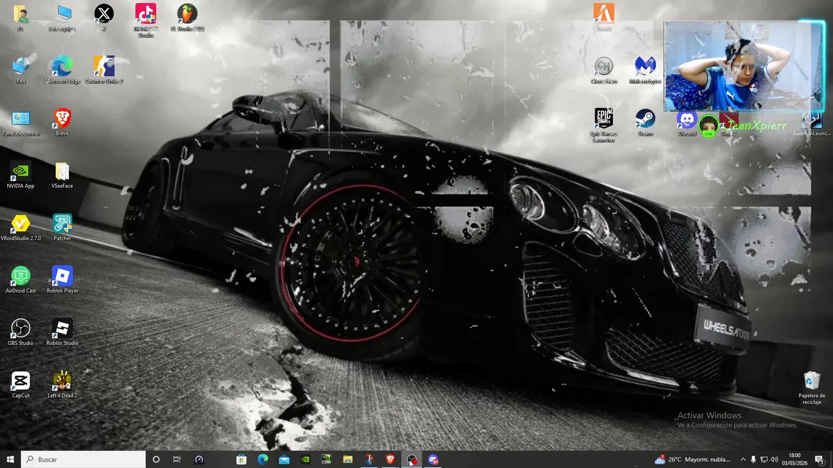This screenshot has width=833, height=468.
Task: Click the Buscar taskbar search box
Action: click(83, 460)
